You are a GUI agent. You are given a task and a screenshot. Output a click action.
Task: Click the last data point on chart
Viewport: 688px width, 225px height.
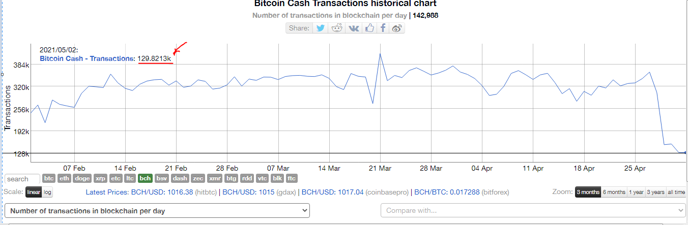[x=685, y=152]
